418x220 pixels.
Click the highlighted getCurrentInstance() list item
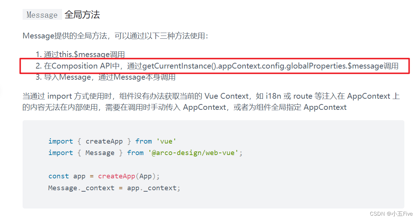217,66
